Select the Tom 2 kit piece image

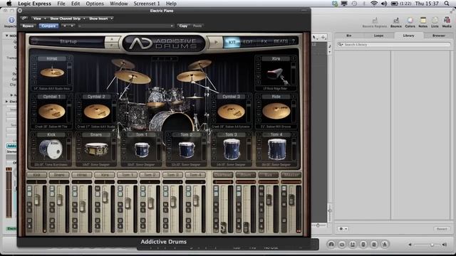(187, 149)
